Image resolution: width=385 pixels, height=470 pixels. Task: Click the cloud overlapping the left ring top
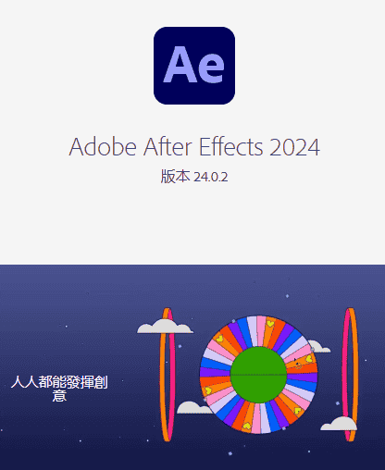pyautogui.click(x=165, y=327)
